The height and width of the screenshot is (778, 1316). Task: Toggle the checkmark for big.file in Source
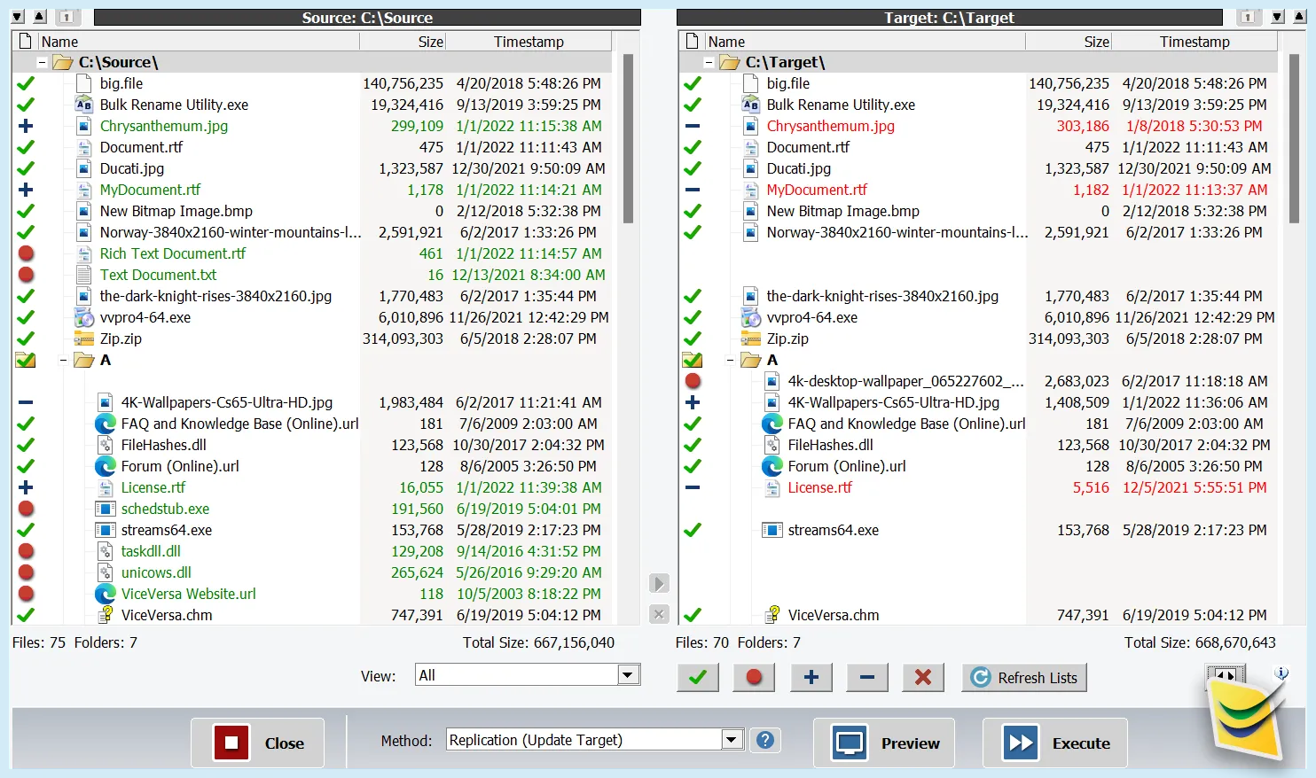[x=26, y=83]
